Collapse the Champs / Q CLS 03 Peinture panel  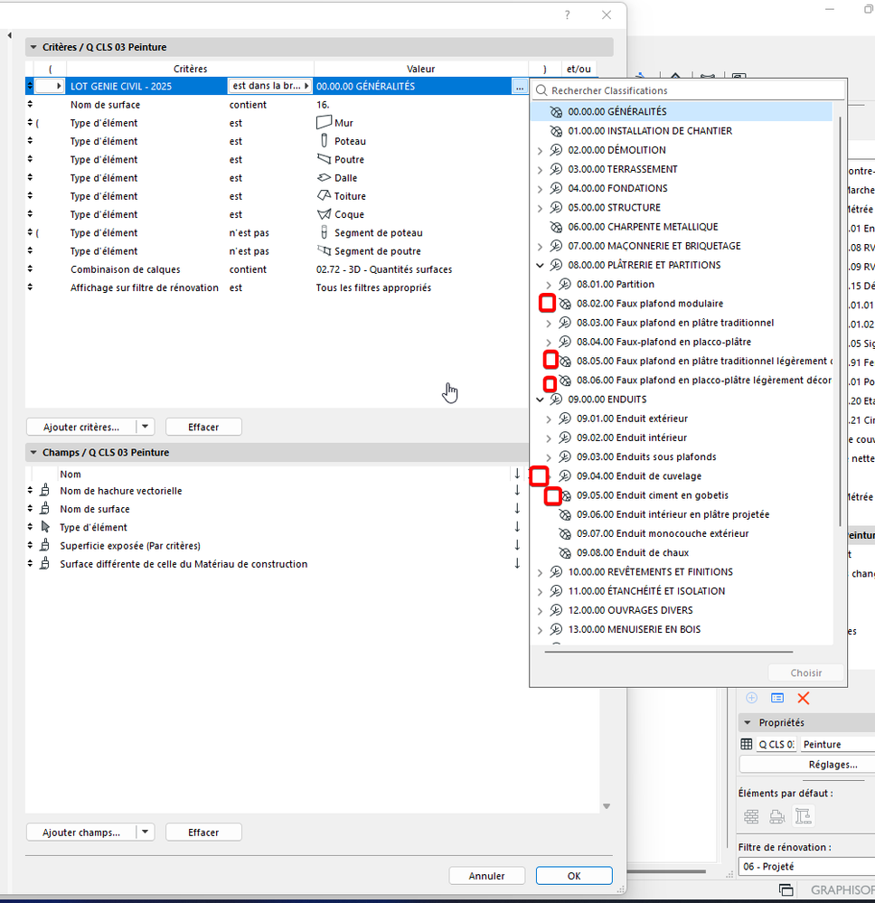click(33, 453)
